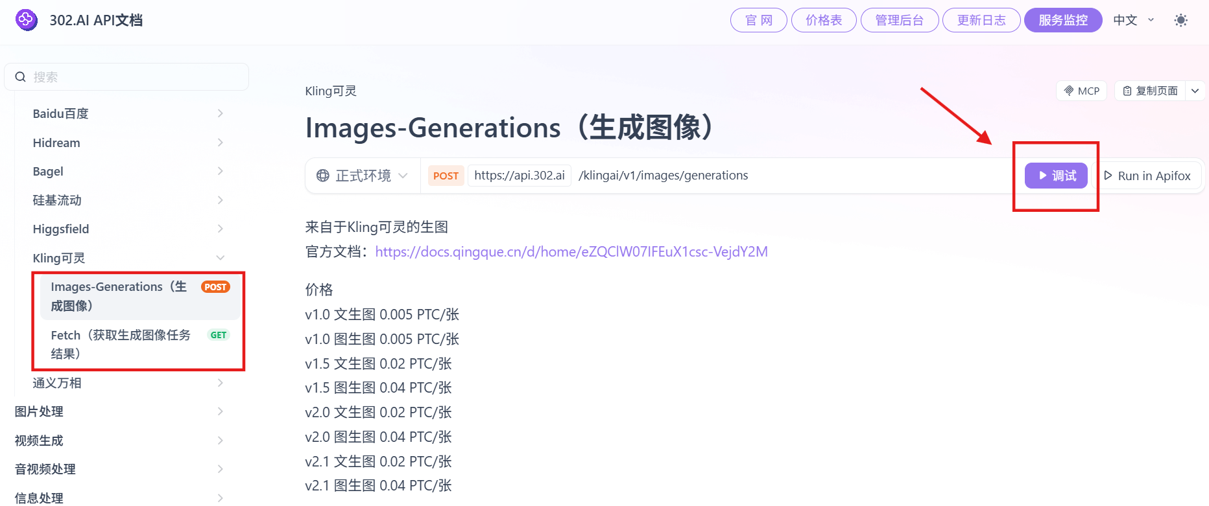This screenshot has width=1209, height=506.
Task: Click the v1.5 图生图 0.04 PTC/张 line
Action: (378, 387)
